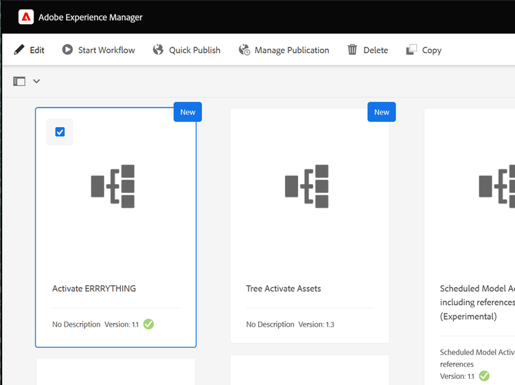Viewport: 515px width, 385px height.
Task: Click the Scheduled Model workflow icon
Action: pyautogui.click(x=497, y=186)
